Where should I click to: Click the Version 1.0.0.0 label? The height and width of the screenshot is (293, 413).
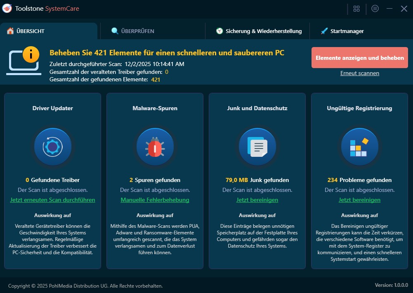pos(391,285)
